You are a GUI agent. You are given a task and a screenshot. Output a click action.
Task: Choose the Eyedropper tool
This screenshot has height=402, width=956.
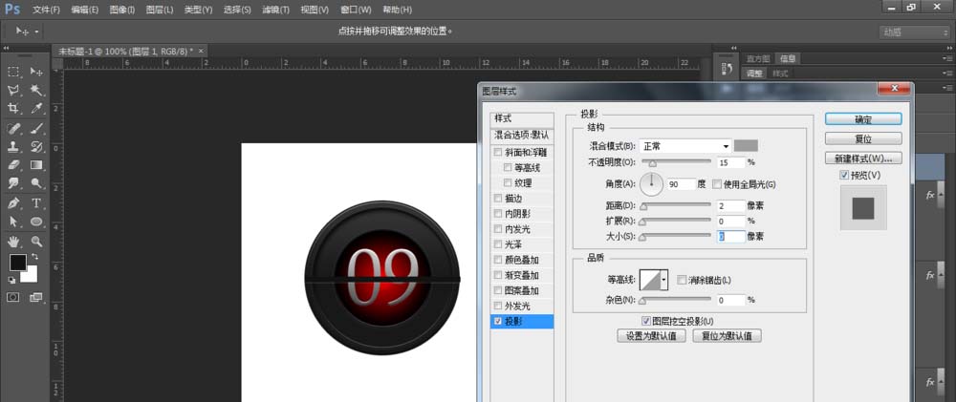(x=37, y=109)
